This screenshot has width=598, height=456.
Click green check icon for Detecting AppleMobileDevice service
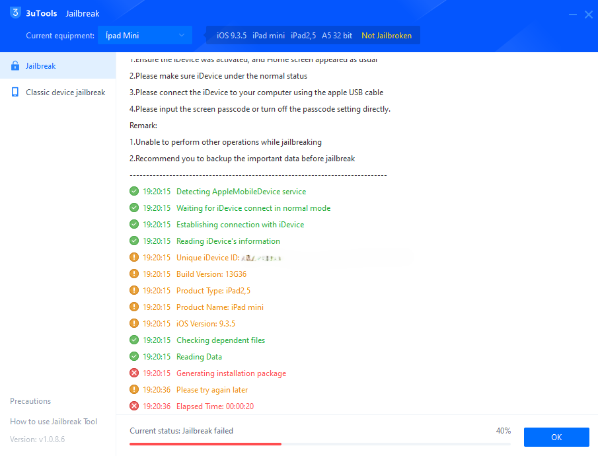pyautogui.click(x=134, y=191)
